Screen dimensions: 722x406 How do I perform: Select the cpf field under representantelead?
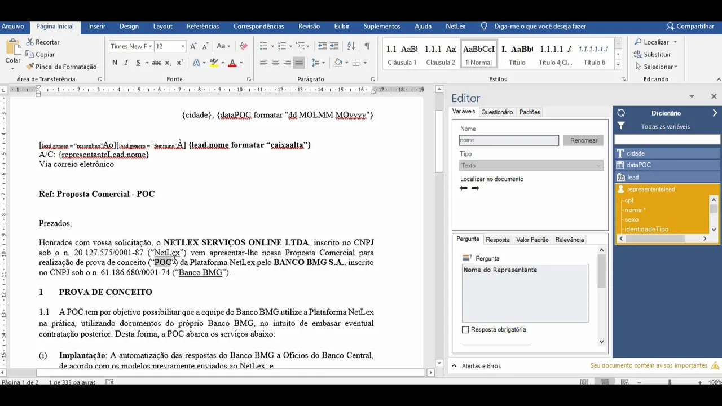pyautogui.click(x=629, y=200)
